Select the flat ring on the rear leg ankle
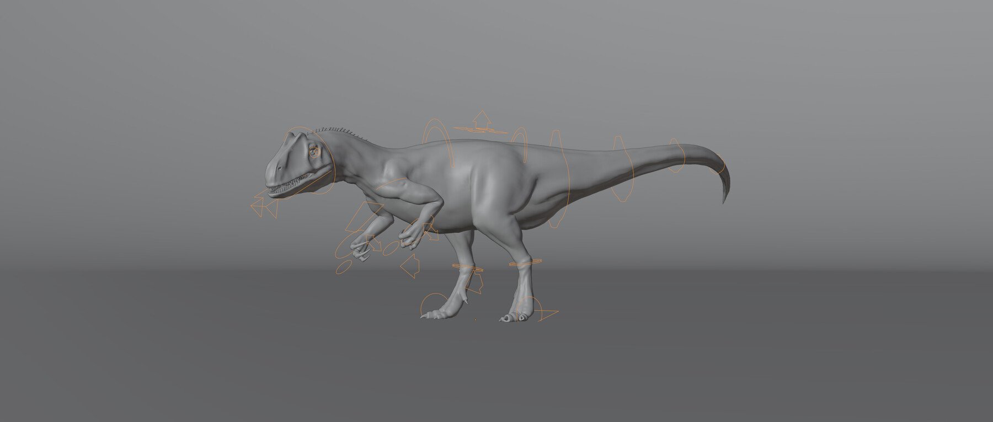The image size is (993, 422). (x=525, y=263)
